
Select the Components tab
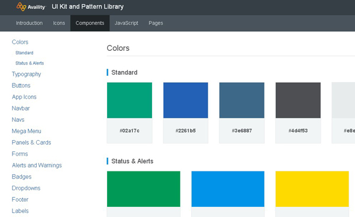tap(90, 23)
